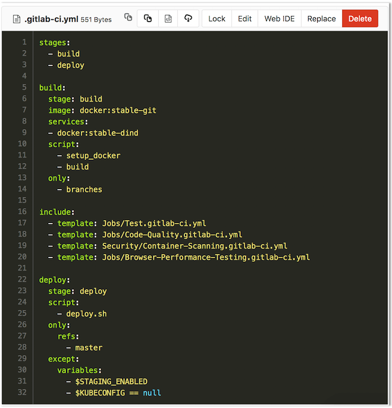
Task: Click the 'refs:' key
Action: tap(68, 337)
